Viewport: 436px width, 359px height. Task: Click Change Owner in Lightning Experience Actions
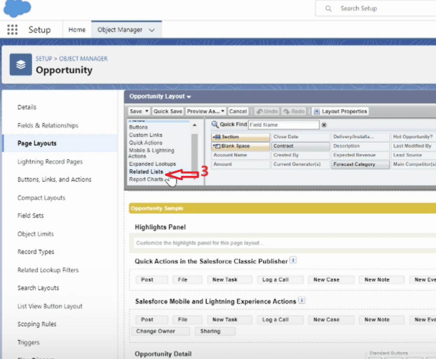pos(160,331)
